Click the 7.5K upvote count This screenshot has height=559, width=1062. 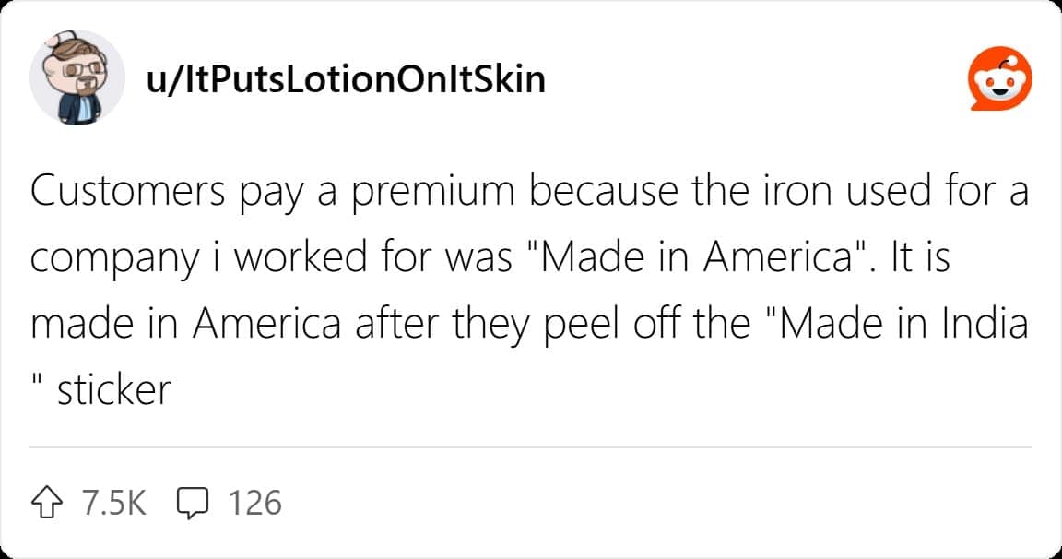(113, 503)
